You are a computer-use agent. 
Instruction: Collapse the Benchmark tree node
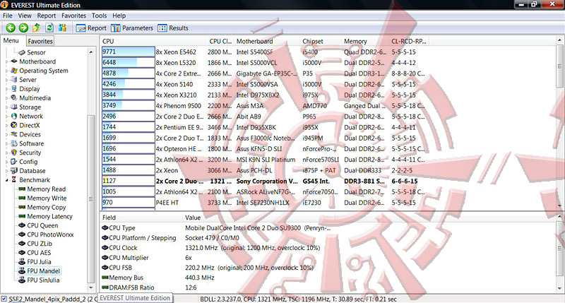click(x=7, y=180)
